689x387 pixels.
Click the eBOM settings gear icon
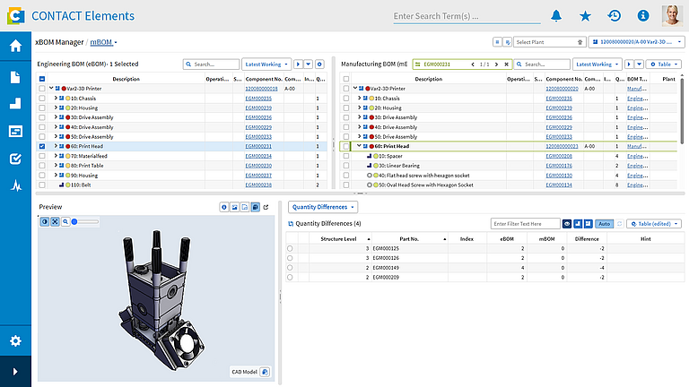(319, 64)
